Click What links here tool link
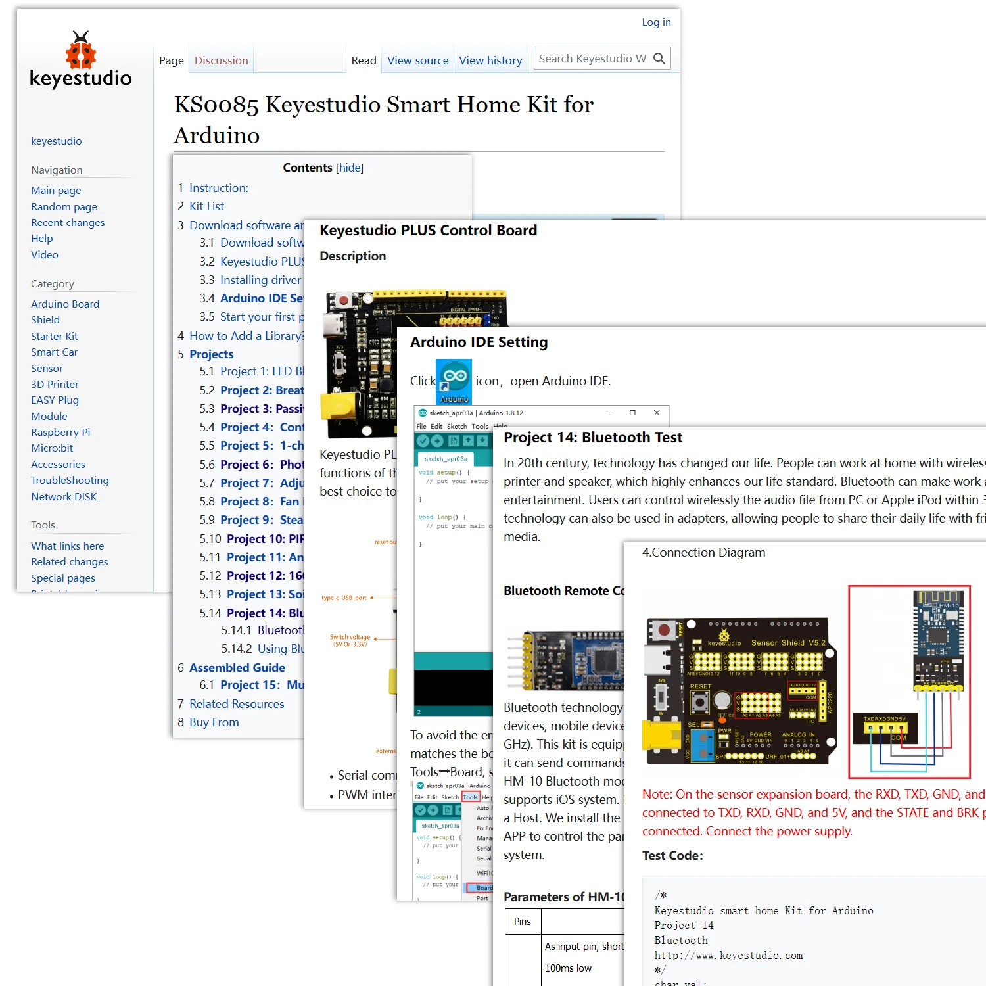The height and width of the screenshot is (986, 986). click(x=67, y=546)
